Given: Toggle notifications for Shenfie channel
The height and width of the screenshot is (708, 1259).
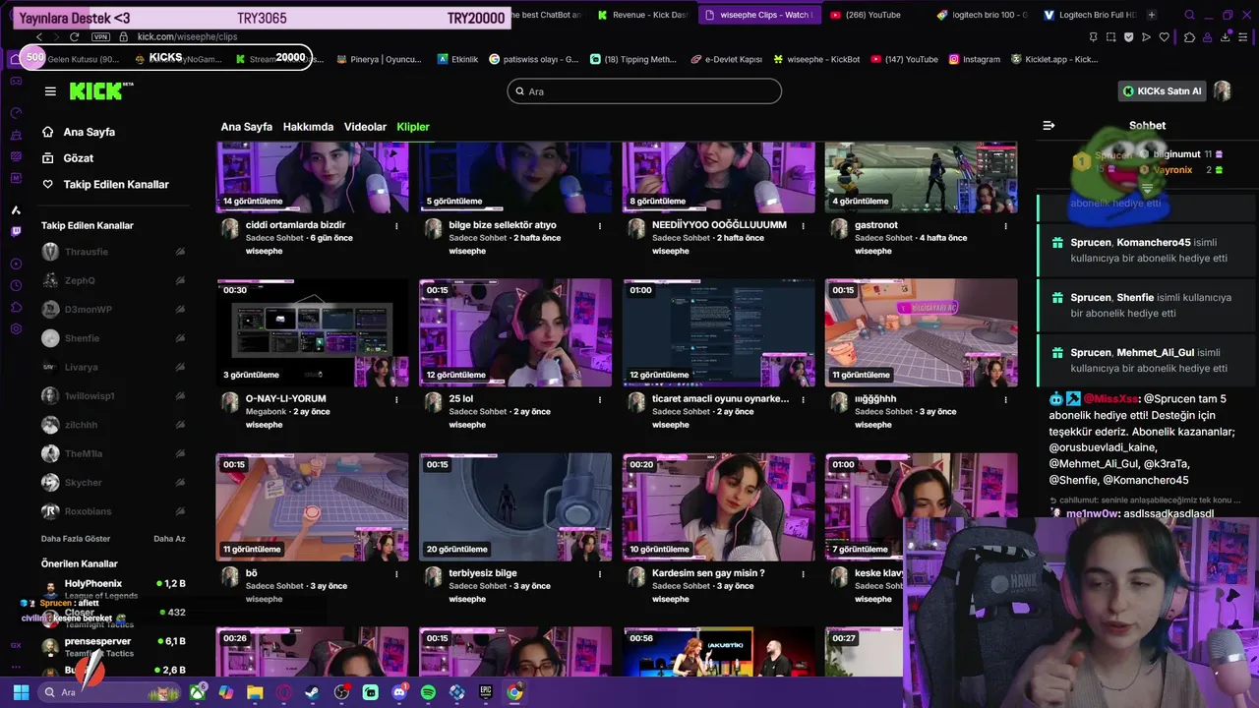Looking at the screenshot, I should (180, 338).
